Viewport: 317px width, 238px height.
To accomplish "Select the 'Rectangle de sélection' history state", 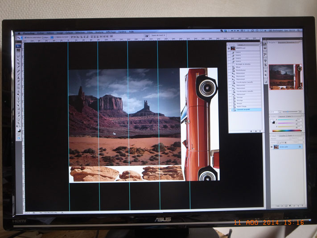I will [x=245, y=64].
